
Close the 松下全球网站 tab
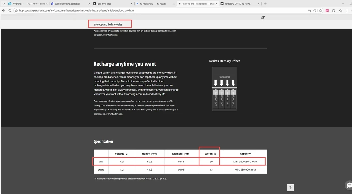174,4
